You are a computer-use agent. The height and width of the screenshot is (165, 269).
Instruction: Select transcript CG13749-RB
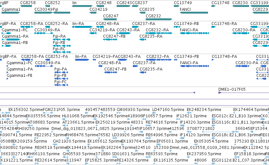point(186,24)
